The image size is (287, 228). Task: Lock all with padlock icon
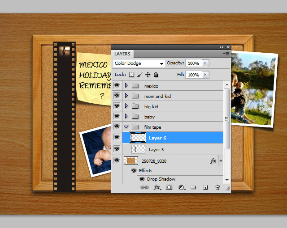[156, 75]
